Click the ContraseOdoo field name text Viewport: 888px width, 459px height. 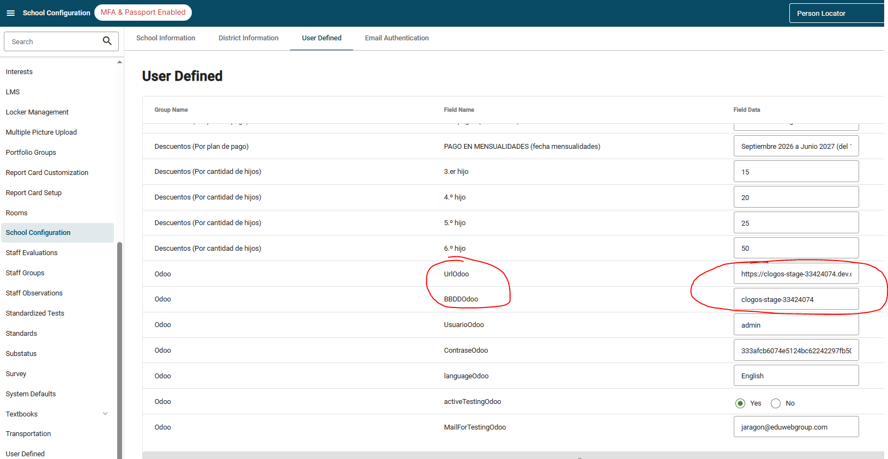466,351
